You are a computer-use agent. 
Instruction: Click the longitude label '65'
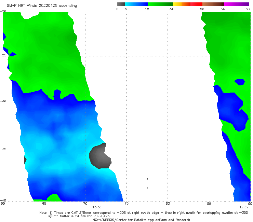click(44, 204)
